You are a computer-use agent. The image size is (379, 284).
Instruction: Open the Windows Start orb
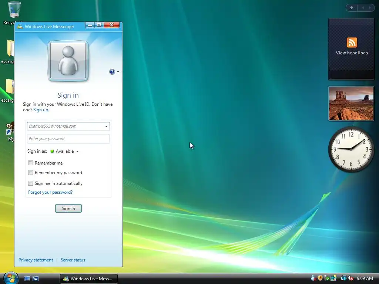pyautogui.click(x=11, y=278)
